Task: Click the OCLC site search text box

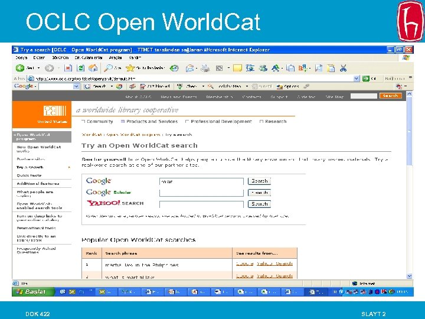Action: click(x=364, y=96)
